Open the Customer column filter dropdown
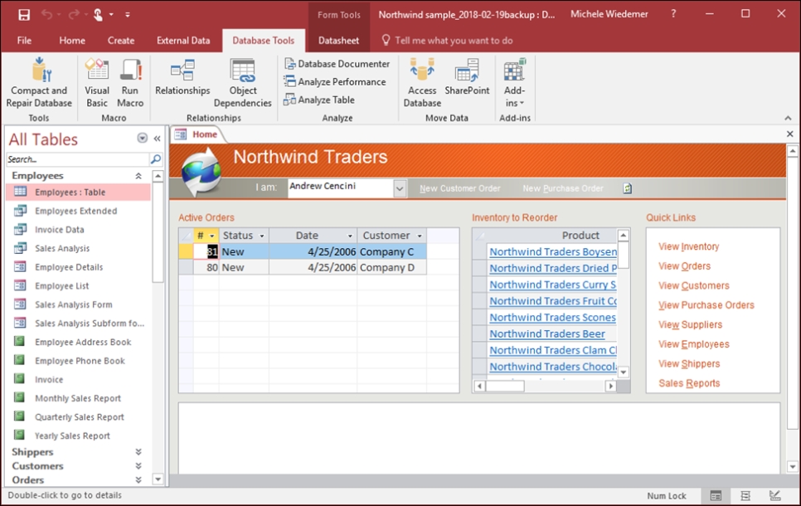The height and width of the screenshot is (506, 801). [x=420, y=236]
